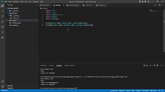
Task: Create a new terminal with plus icon
Action: [x=150, y=65]
